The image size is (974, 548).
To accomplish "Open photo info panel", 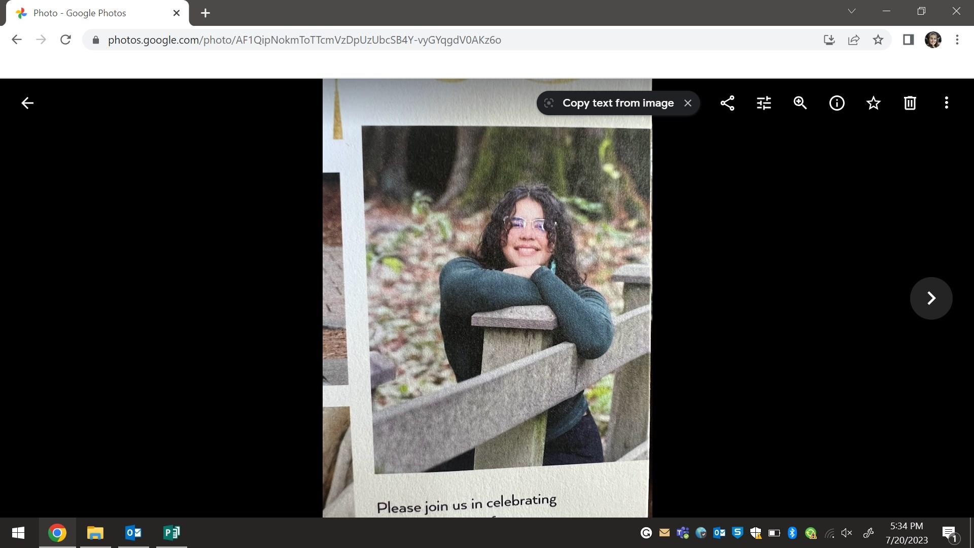I will 837,103.
